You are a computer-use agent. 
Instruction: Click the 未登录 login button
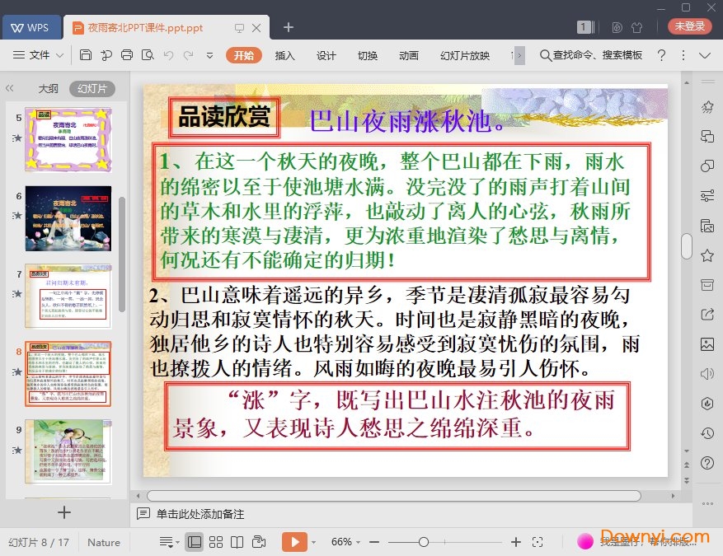click(689, 26)
